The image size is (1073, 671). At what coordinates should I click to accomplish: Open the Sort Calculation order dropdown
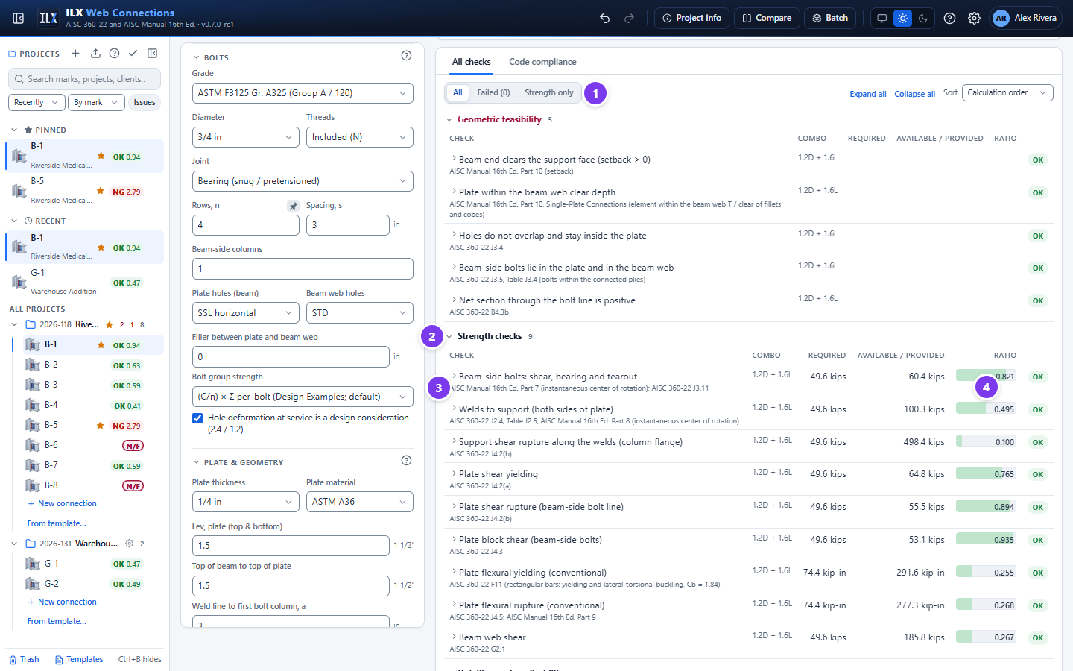[1007, 92]
